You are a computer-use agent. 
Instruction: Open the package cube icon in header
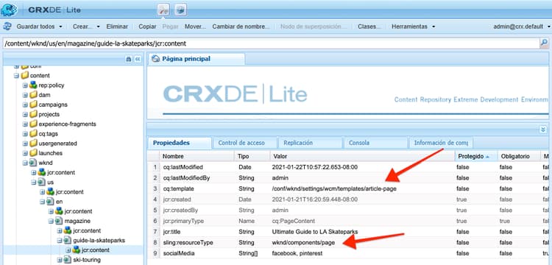[180, 10]
